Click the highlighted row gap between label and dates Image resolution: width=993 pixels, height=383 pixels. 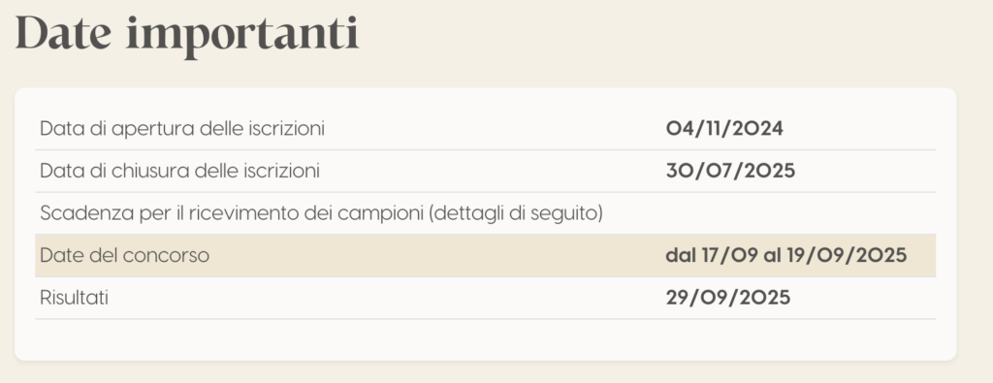click(x=437, y=256)
